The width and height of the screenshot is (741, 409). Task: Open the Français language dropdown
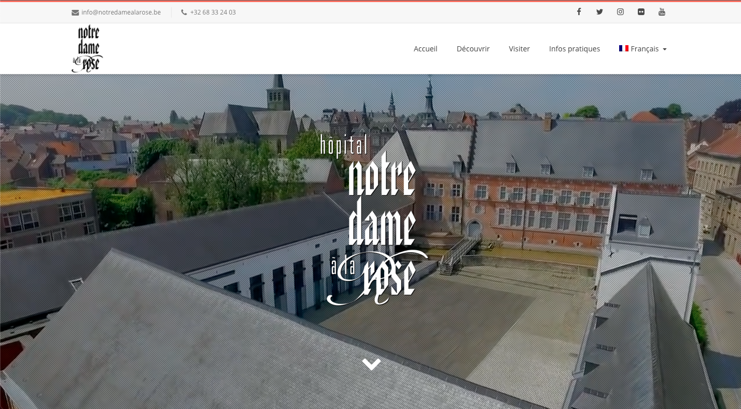click(644, 49)
